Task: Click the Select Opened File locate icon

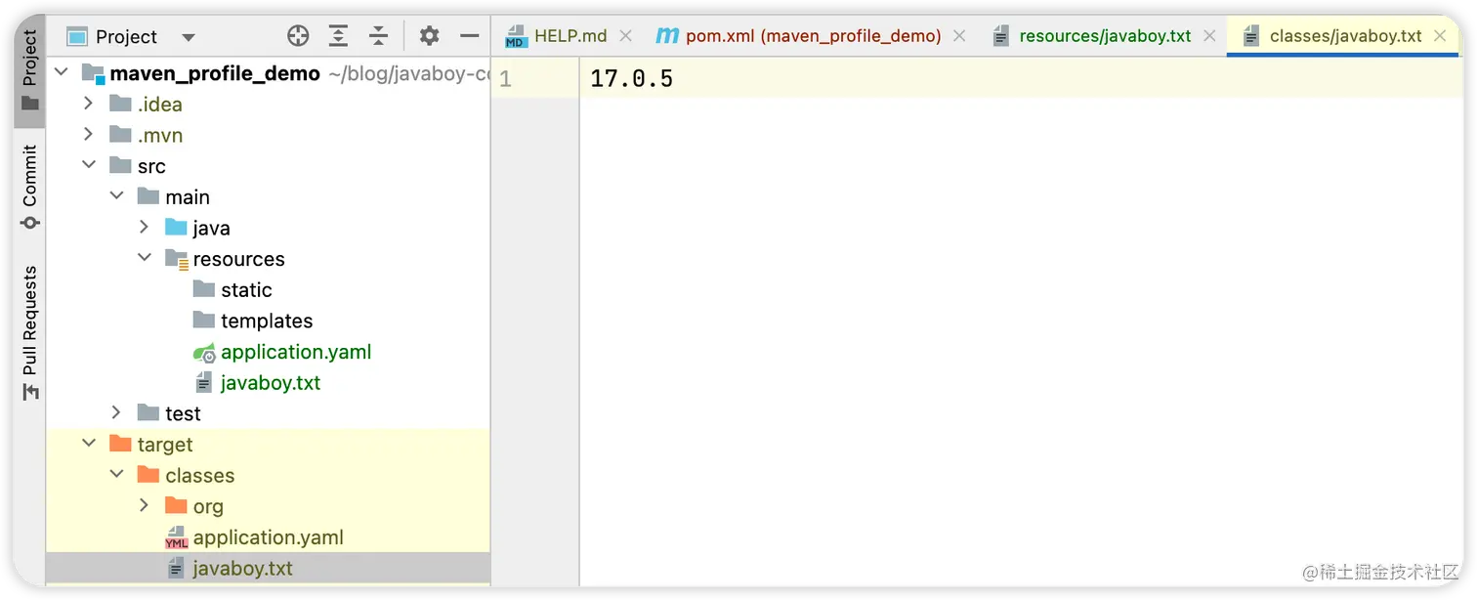Action: [x=298, y=36]
